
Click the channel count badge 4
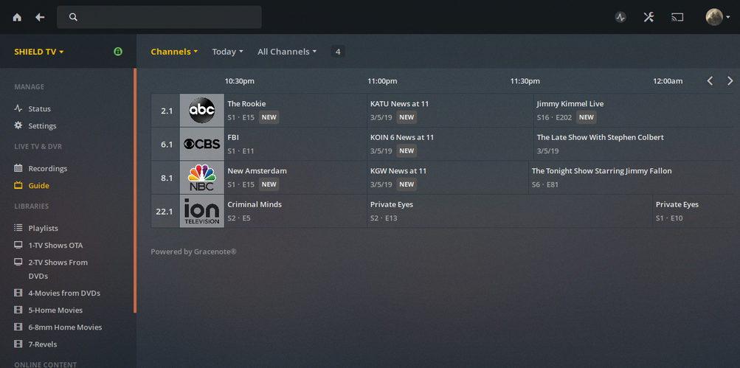[338, 52]
